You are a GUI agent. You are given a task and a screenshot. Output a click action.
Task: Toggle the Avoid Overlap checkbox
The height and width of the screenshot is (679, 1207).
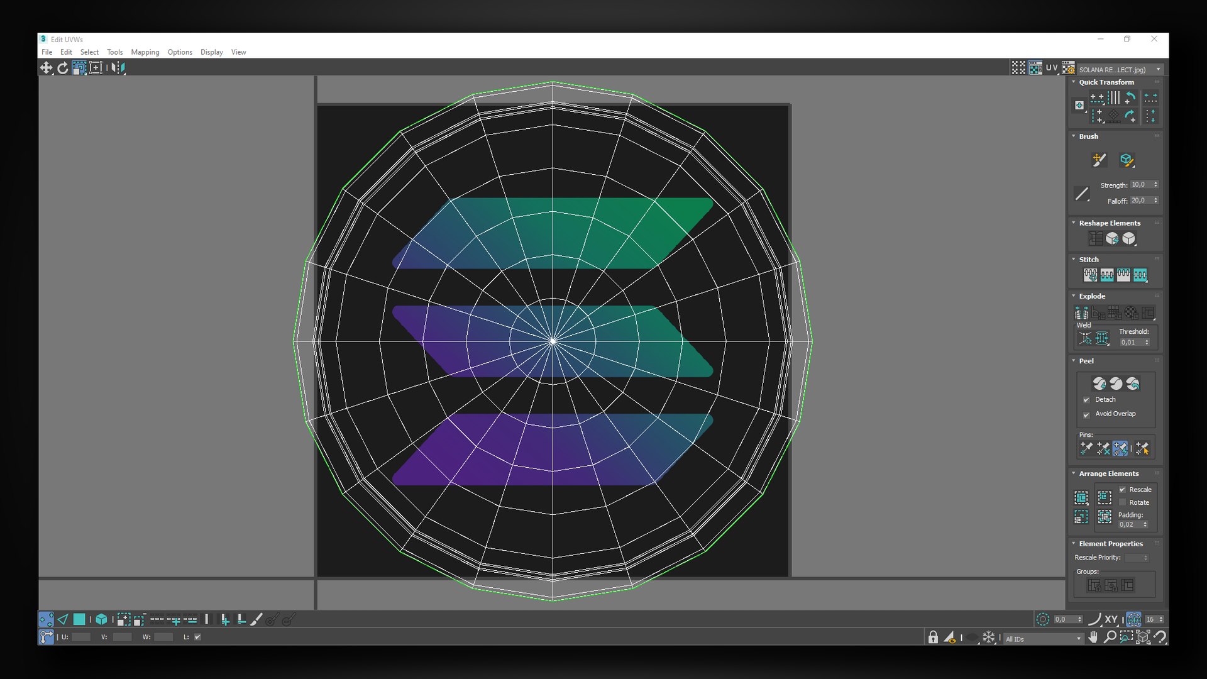(1086, 414)
